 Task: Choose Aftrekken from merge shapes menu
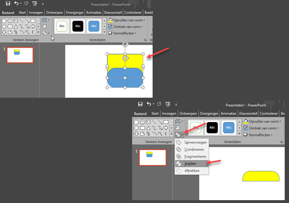(x=192, y=171)
